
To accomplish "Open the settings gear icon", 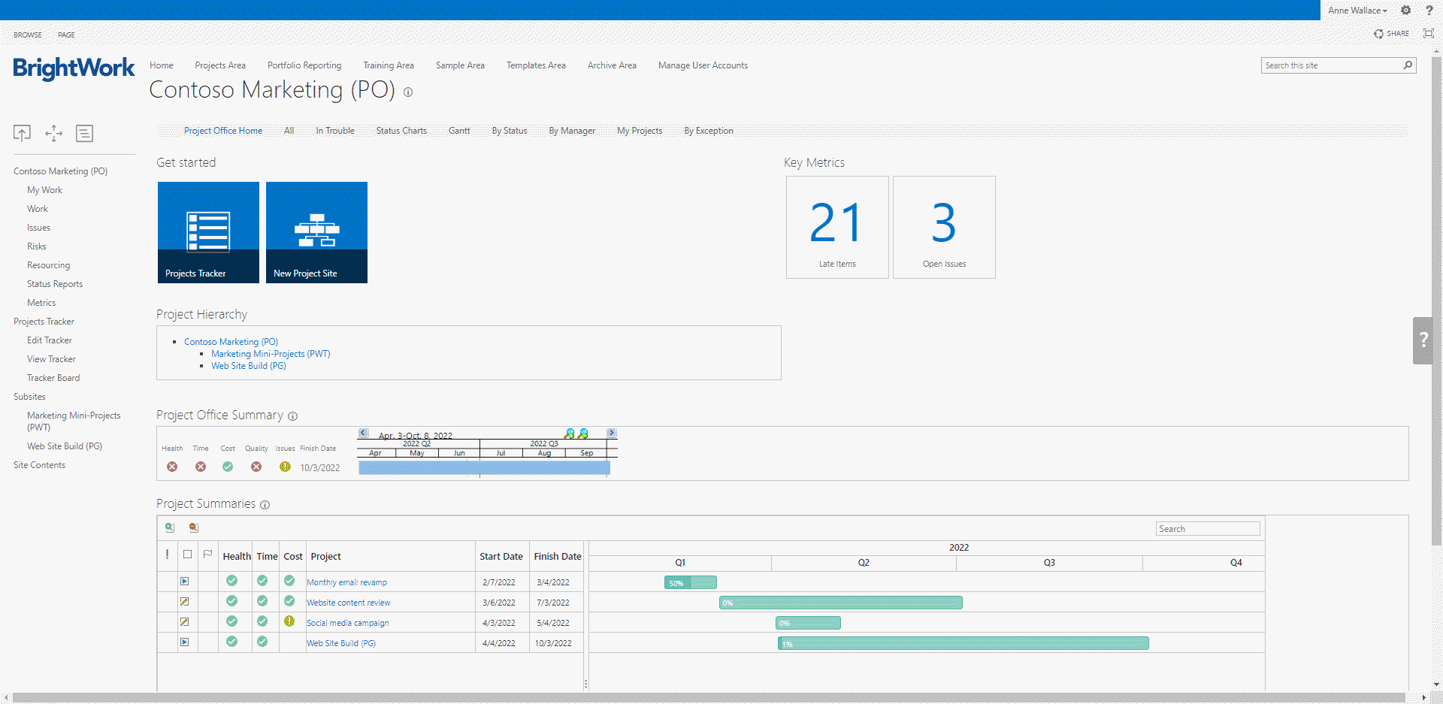I will [1405, 11].
